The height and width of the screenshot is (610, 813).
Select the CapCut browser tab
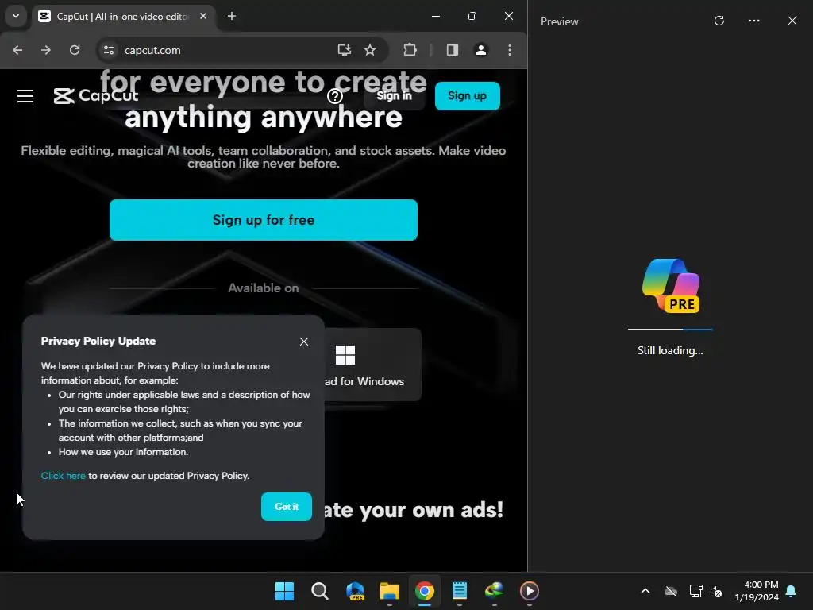123,17
